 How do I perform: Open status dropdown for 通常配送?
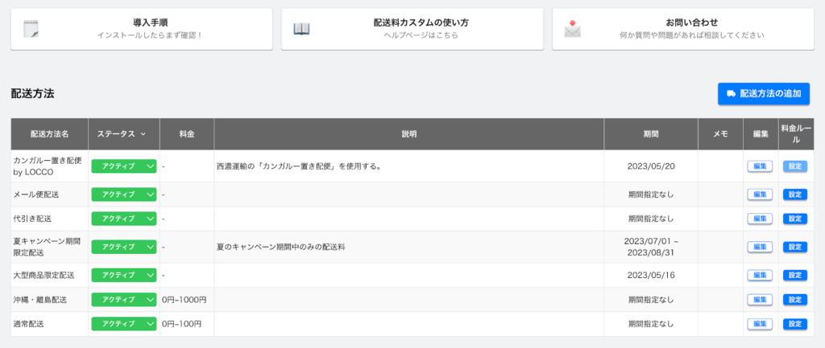tap(123, 324)
